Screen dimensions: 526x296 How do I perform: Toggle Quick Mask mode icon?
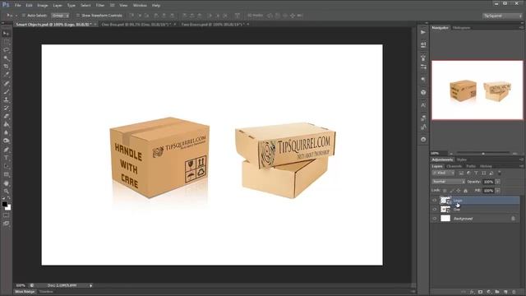coord(6,215)
